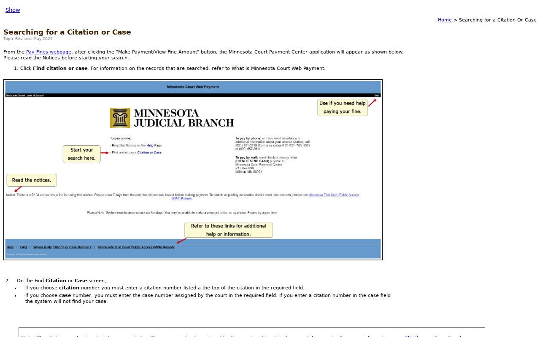540x337 pixels.
Task: Click 'Searching for a Citation Or Case' breadcrumb text
Action: (x=498, y=20)
